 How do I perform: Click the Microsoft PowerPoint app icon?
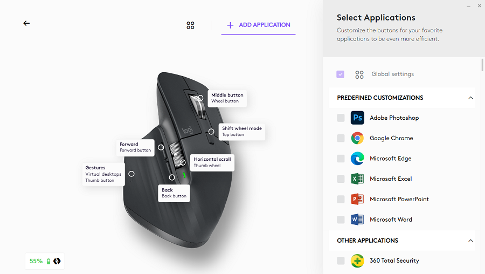click(357, 199)
